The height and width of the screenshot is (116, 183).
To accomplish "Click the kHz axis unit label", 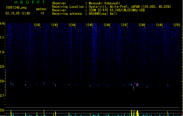I will pos(3,23).
